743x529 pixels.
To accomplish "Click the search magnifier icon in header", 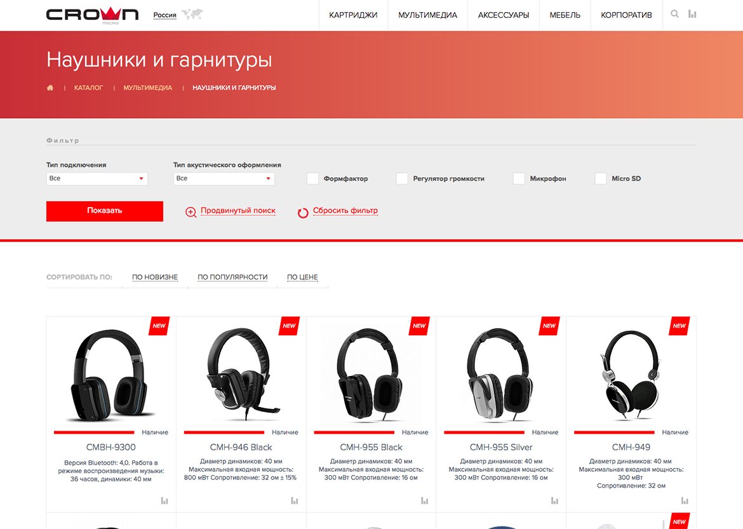I will (674, 14).
